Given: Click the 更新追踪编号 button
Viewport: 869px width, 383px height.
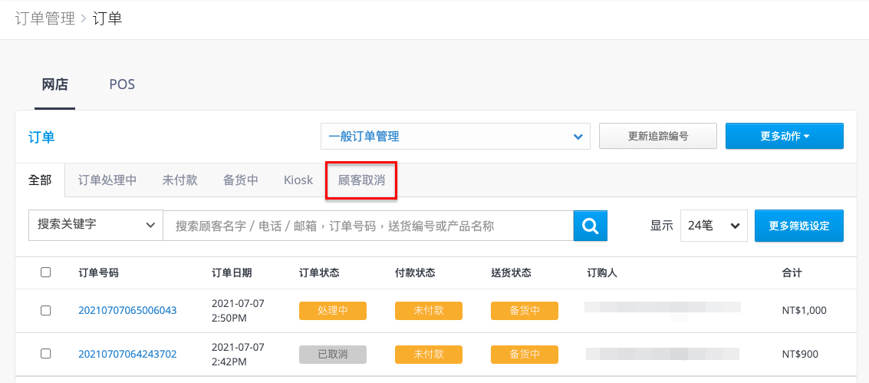Looking at the screenshot, I should point(658,137).
